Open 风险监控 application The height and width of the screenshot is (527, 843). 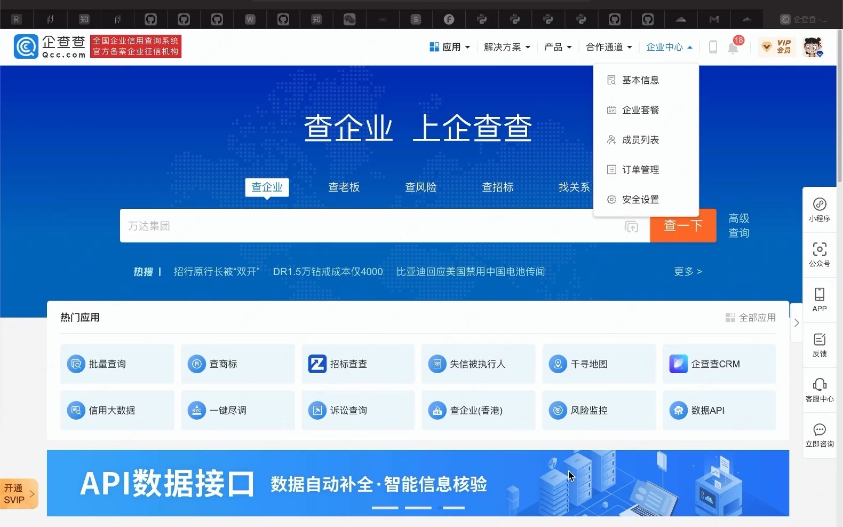[599, 410]
